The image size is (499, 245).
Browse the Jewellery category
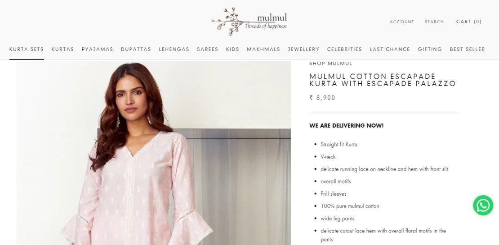[x=303, y=49]
